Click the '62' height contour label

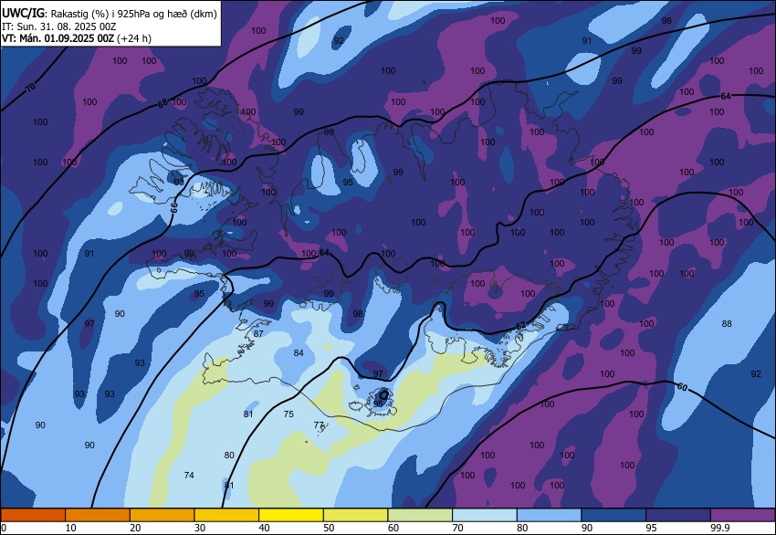pos(521,325)
